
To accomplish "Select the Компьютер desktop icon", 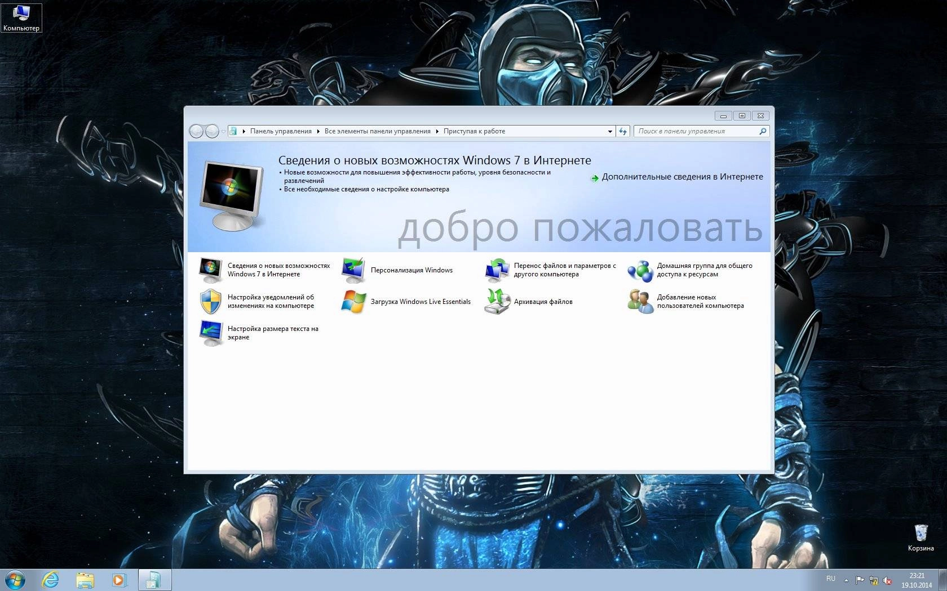I will pyautogui.click(x=21, y=17).
